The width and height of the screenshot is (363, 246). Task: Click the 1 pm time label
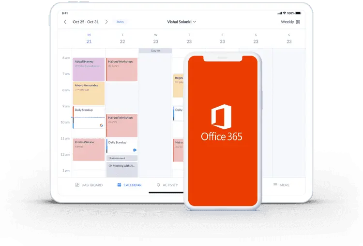[66, 171]
